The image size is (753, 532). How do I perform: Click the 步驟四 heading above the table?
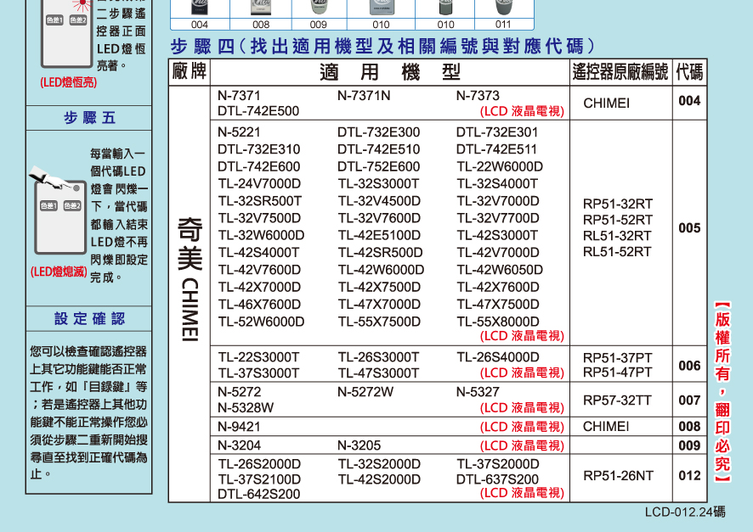(x=382, y=47)
